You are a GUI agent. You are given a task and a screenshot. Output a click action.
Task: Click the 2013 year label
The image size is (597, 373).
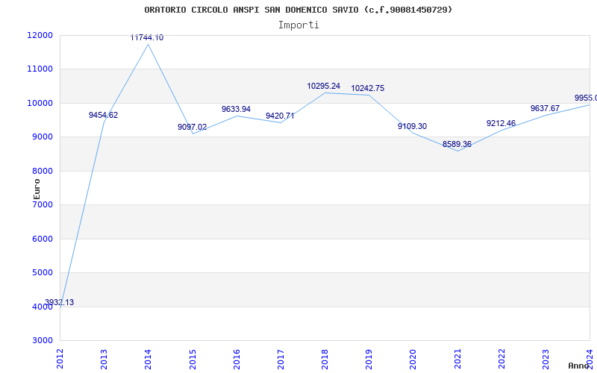coord(104,359)
